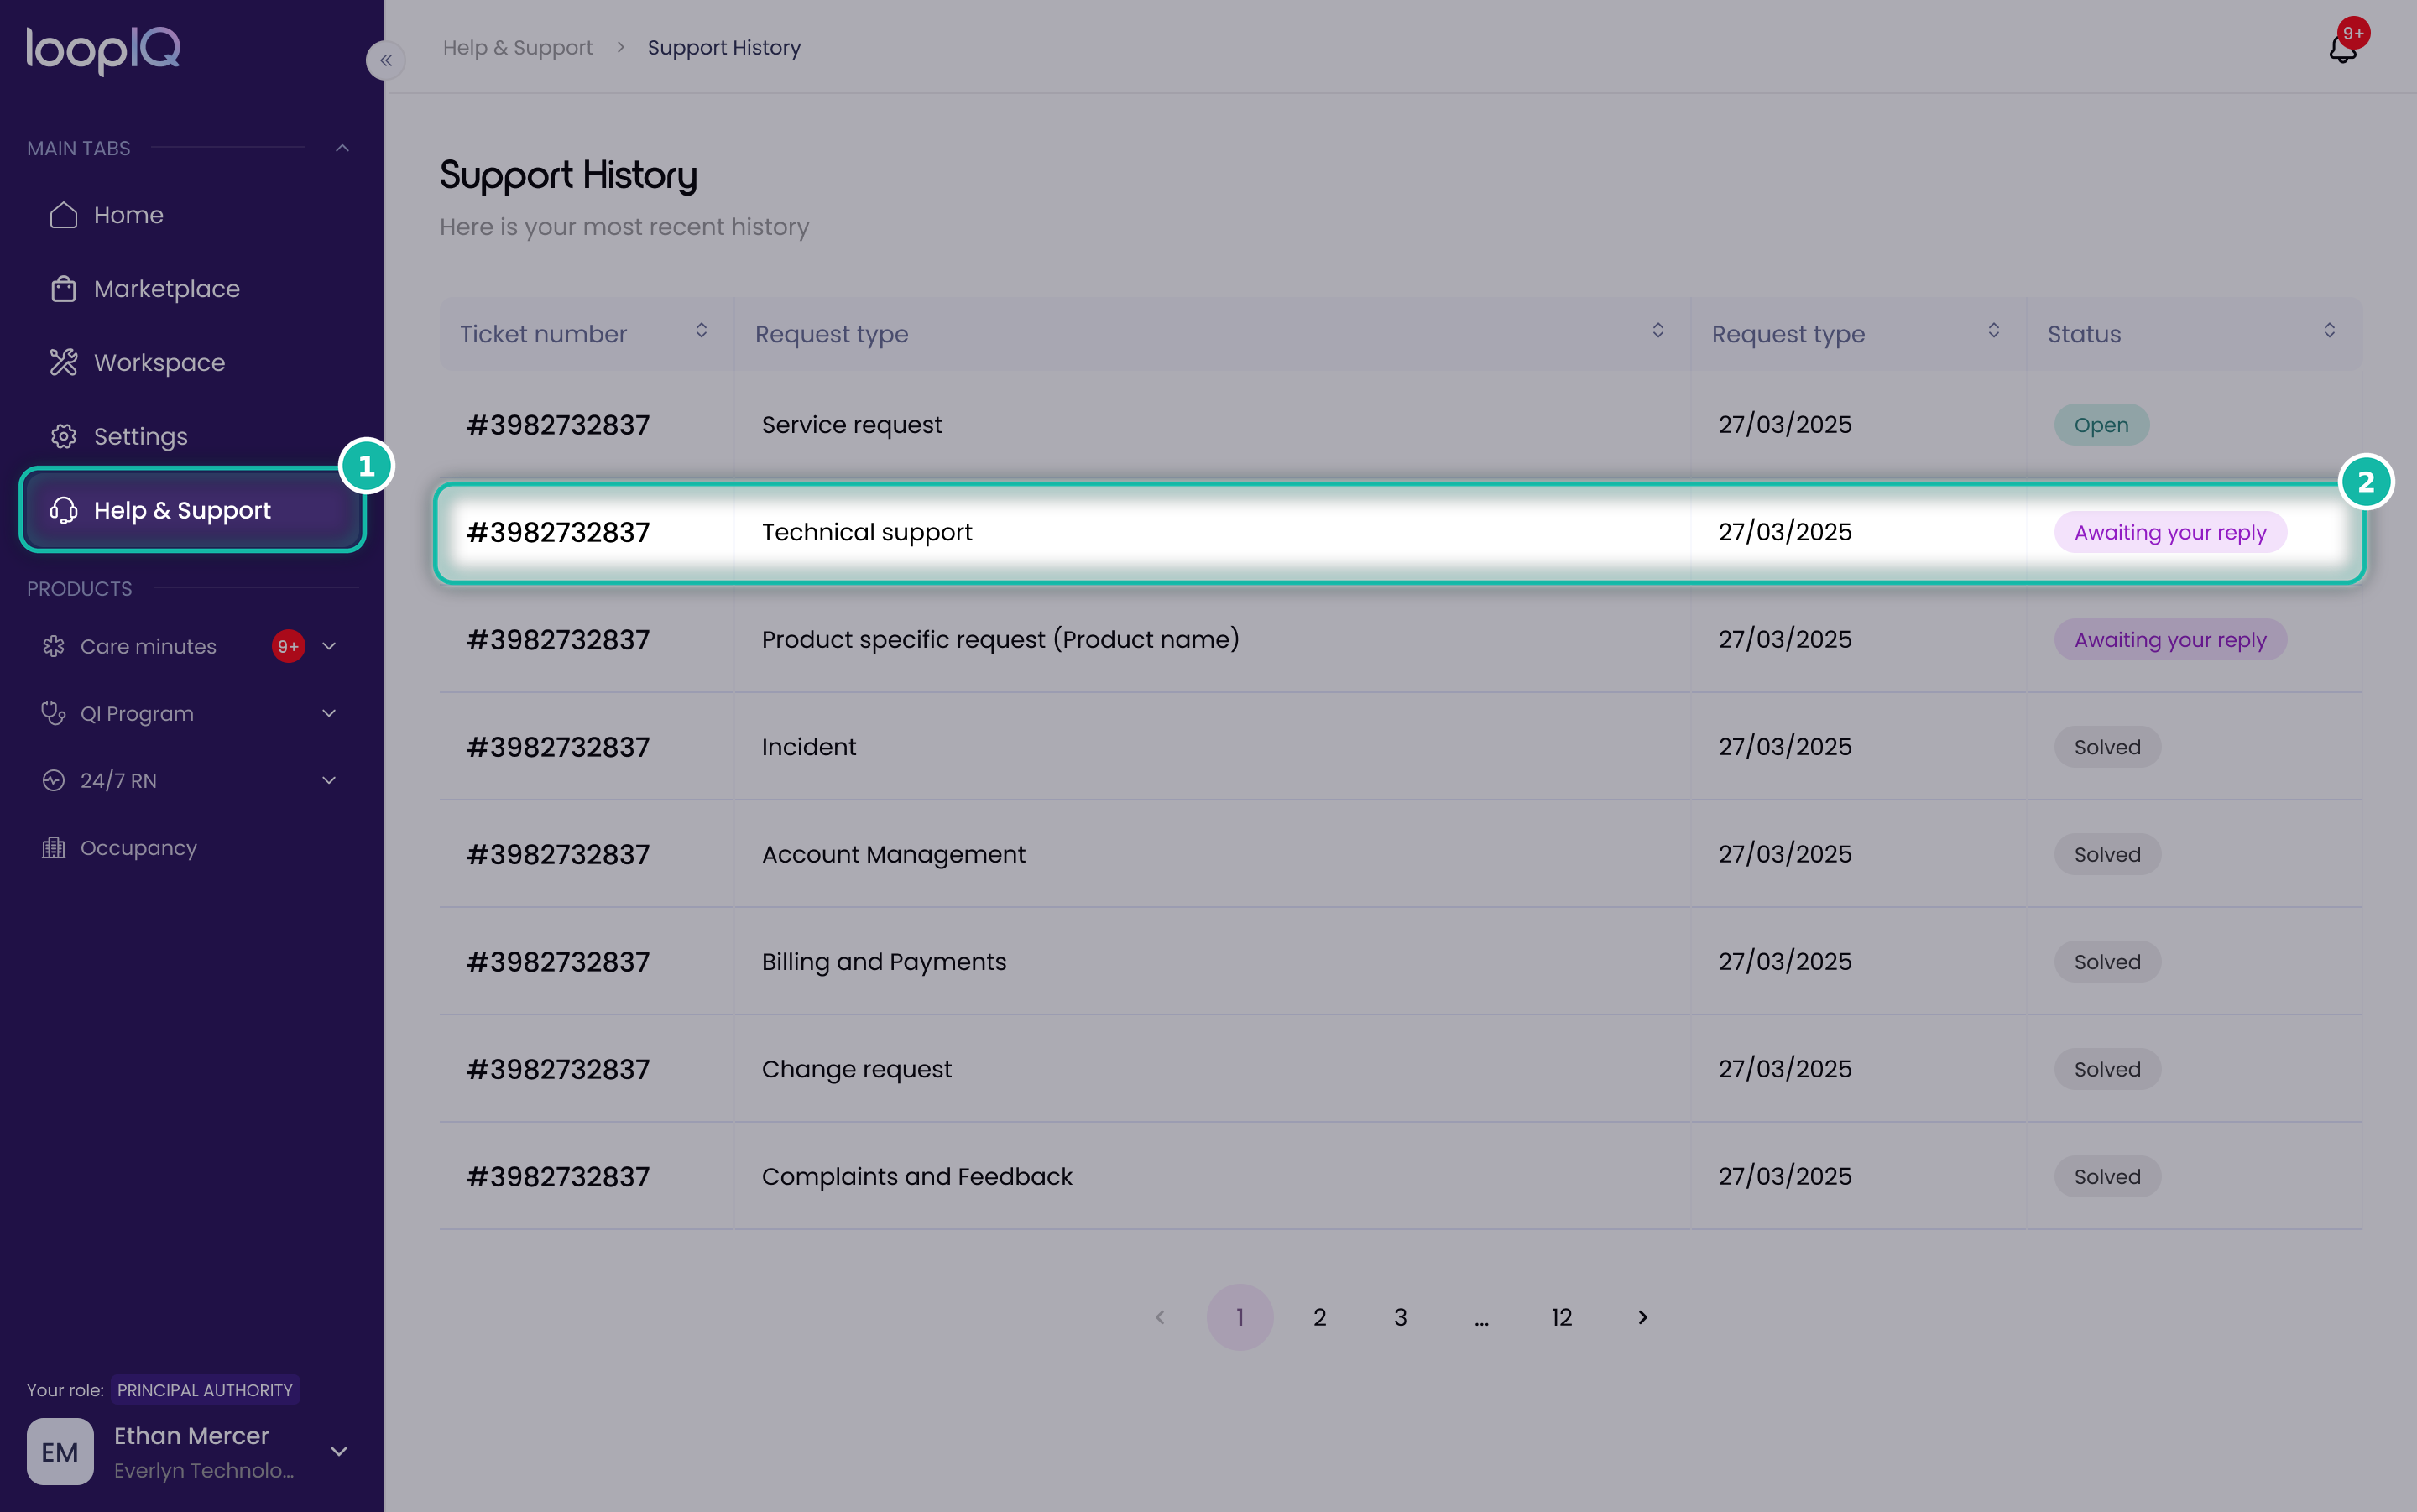Go to pagination page 2
The width and height of the screenshot is (2417, 1512).
coord(1320,1318)
